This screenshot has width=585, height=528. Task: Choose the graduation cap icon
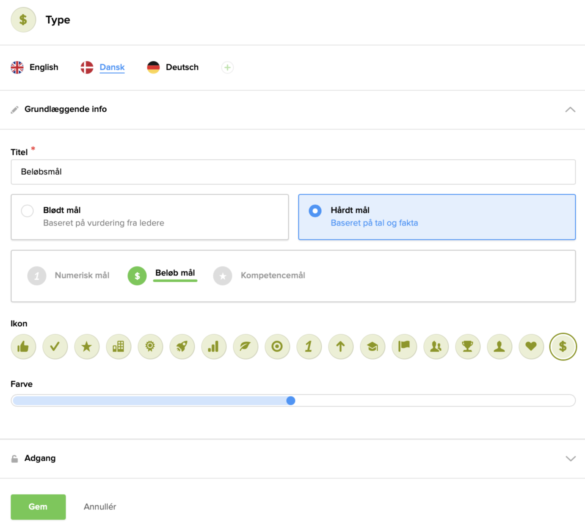(x=373, y=347)
